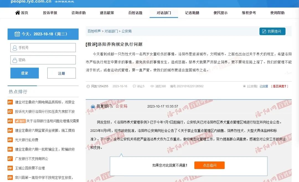This screenshot has width=299, height=182.
Task: Open 投诉光大银行洛阳分行 hot item
Action: tap(45, 111)
